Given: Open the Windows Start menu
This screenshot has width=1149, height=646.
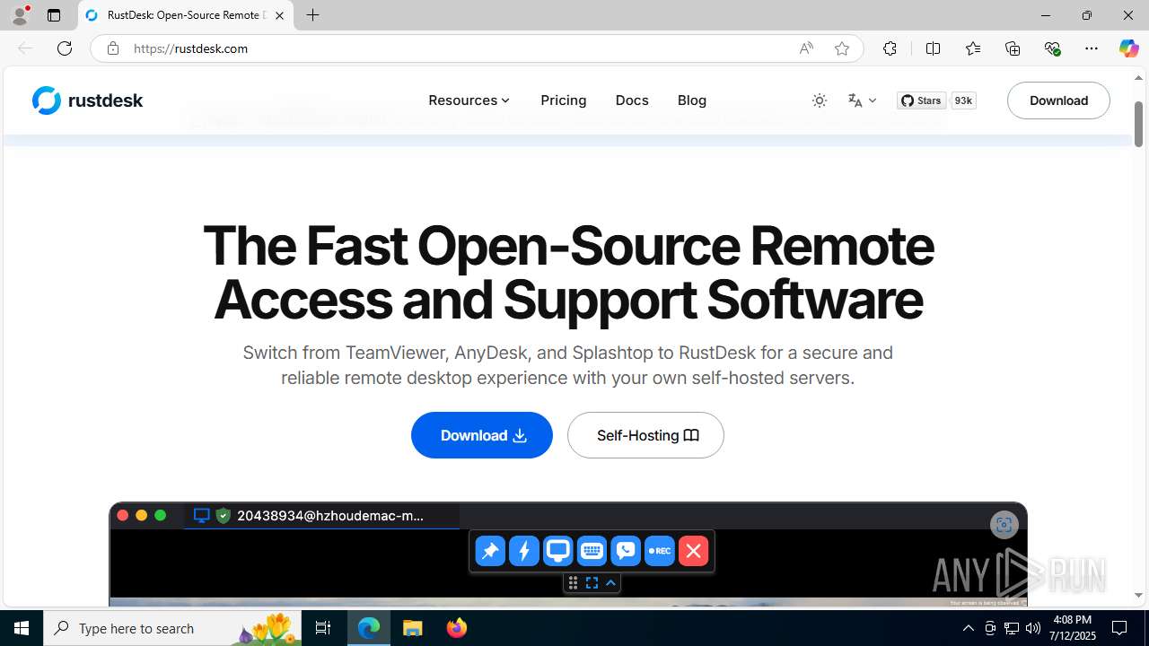Looking at the screenshot, I should tap(22, 628).
